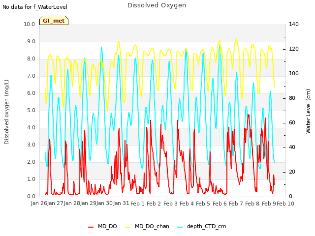
Task: Click the Jan 26 x-axis tick label
Action: (x=39, y=203)
